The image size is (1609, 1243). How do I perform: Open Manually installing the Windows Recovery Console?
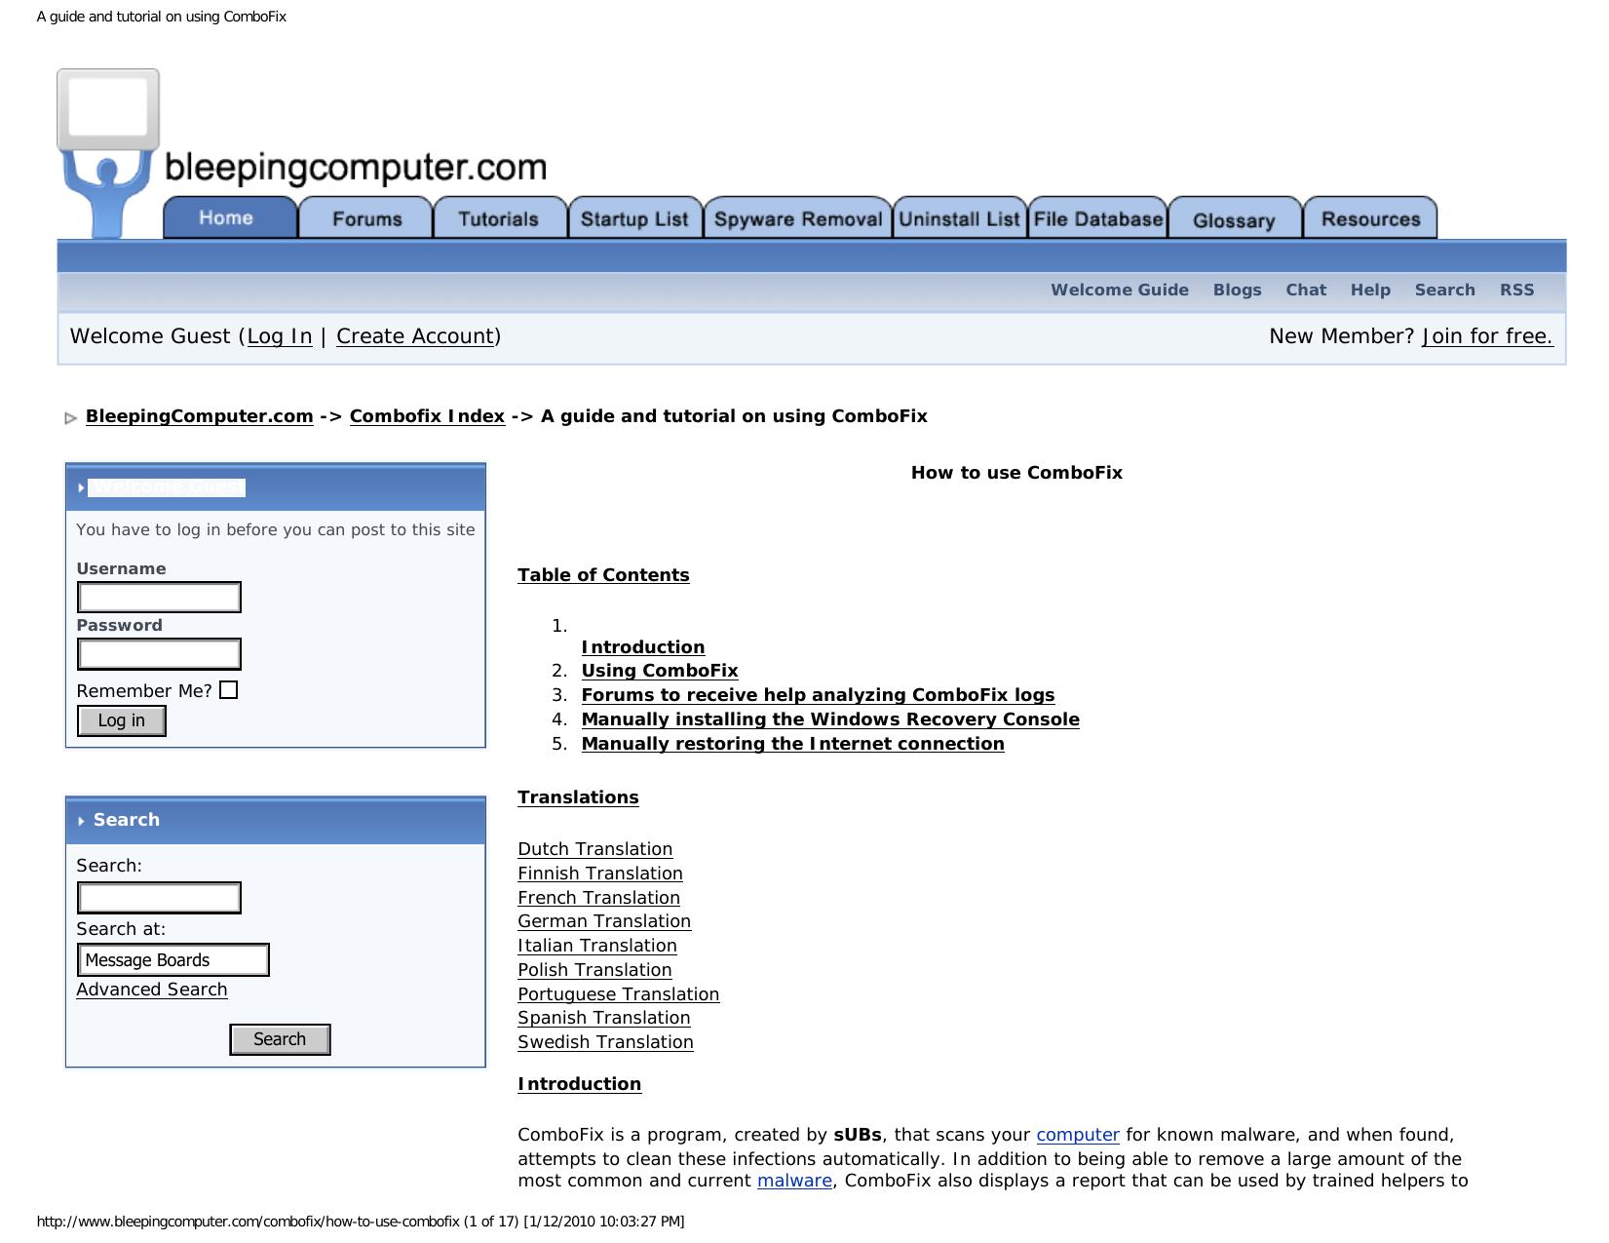tap(830, 719)
